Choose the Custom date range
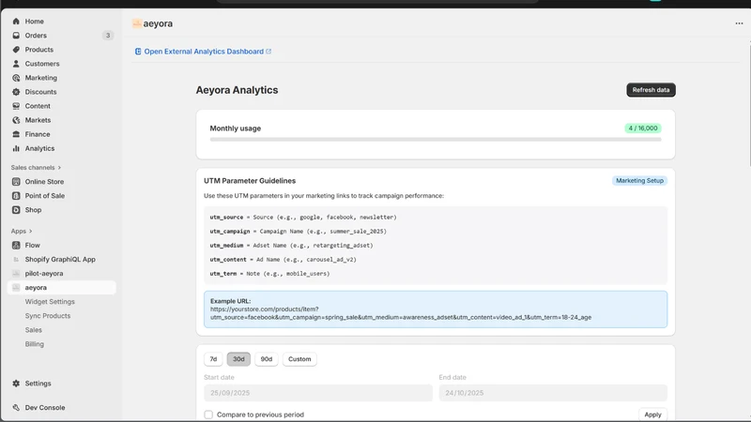 [299, 359]
